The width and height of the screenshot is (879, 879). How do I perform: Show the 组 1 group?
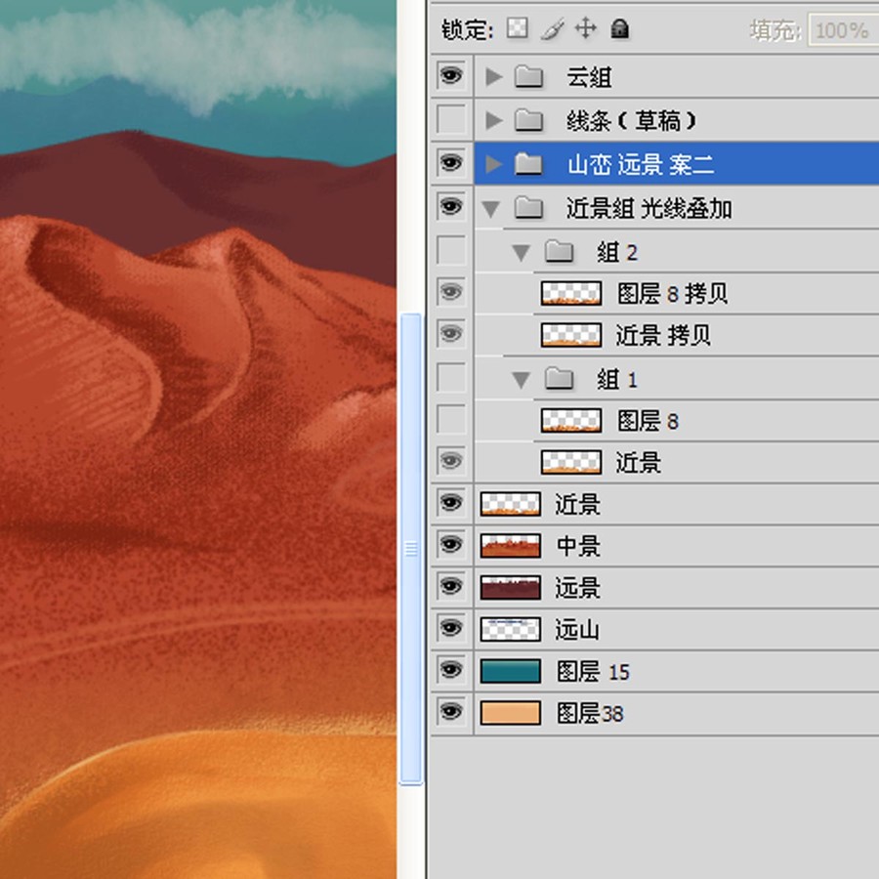pyautogui.click(x=451, y=378)
